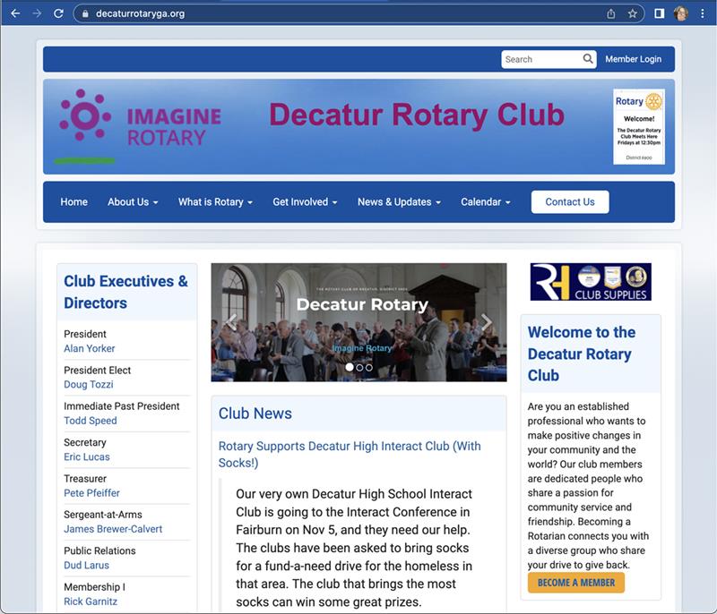This screenshot has height=614, width=717.
Task: Open Alan Yorker's profile link
Action: pos(89,348)
